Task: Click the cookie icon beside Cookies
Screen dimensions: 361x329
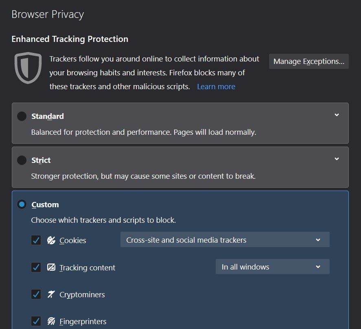Action: tap(51, 240)
